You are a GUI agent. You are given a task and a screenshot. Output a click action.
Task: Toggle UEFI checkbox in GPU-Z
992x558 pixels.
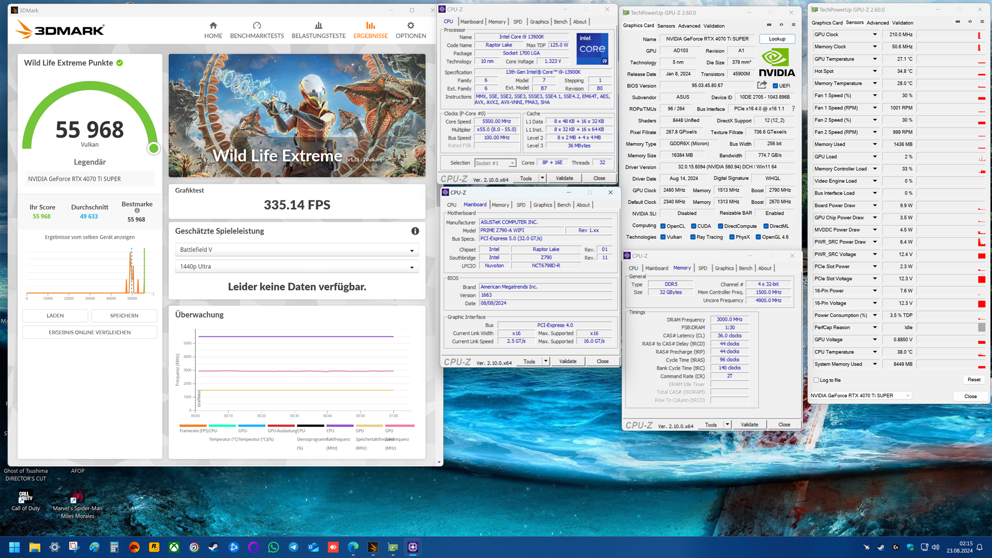pyautogui.click(x=775, y=86)
